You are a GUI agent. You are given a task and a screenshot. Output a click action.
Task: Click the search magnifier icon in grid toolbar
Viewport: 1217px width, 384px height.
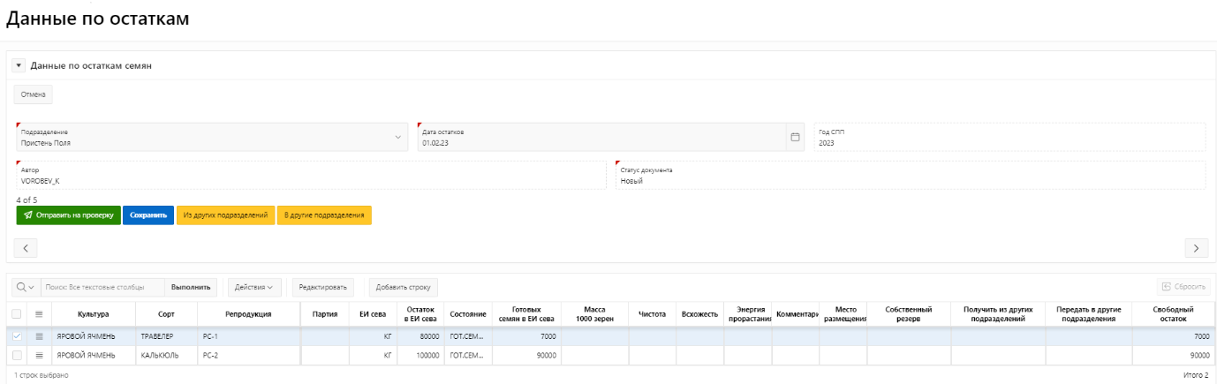click(x=24, y=287)
